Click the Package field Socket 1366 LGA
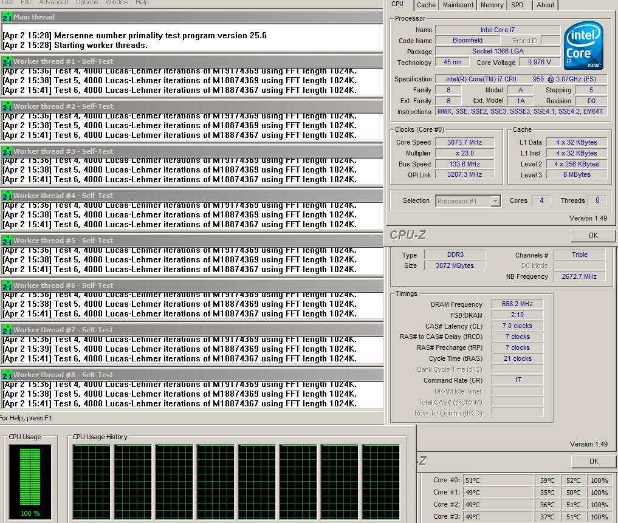 (498, 51)
